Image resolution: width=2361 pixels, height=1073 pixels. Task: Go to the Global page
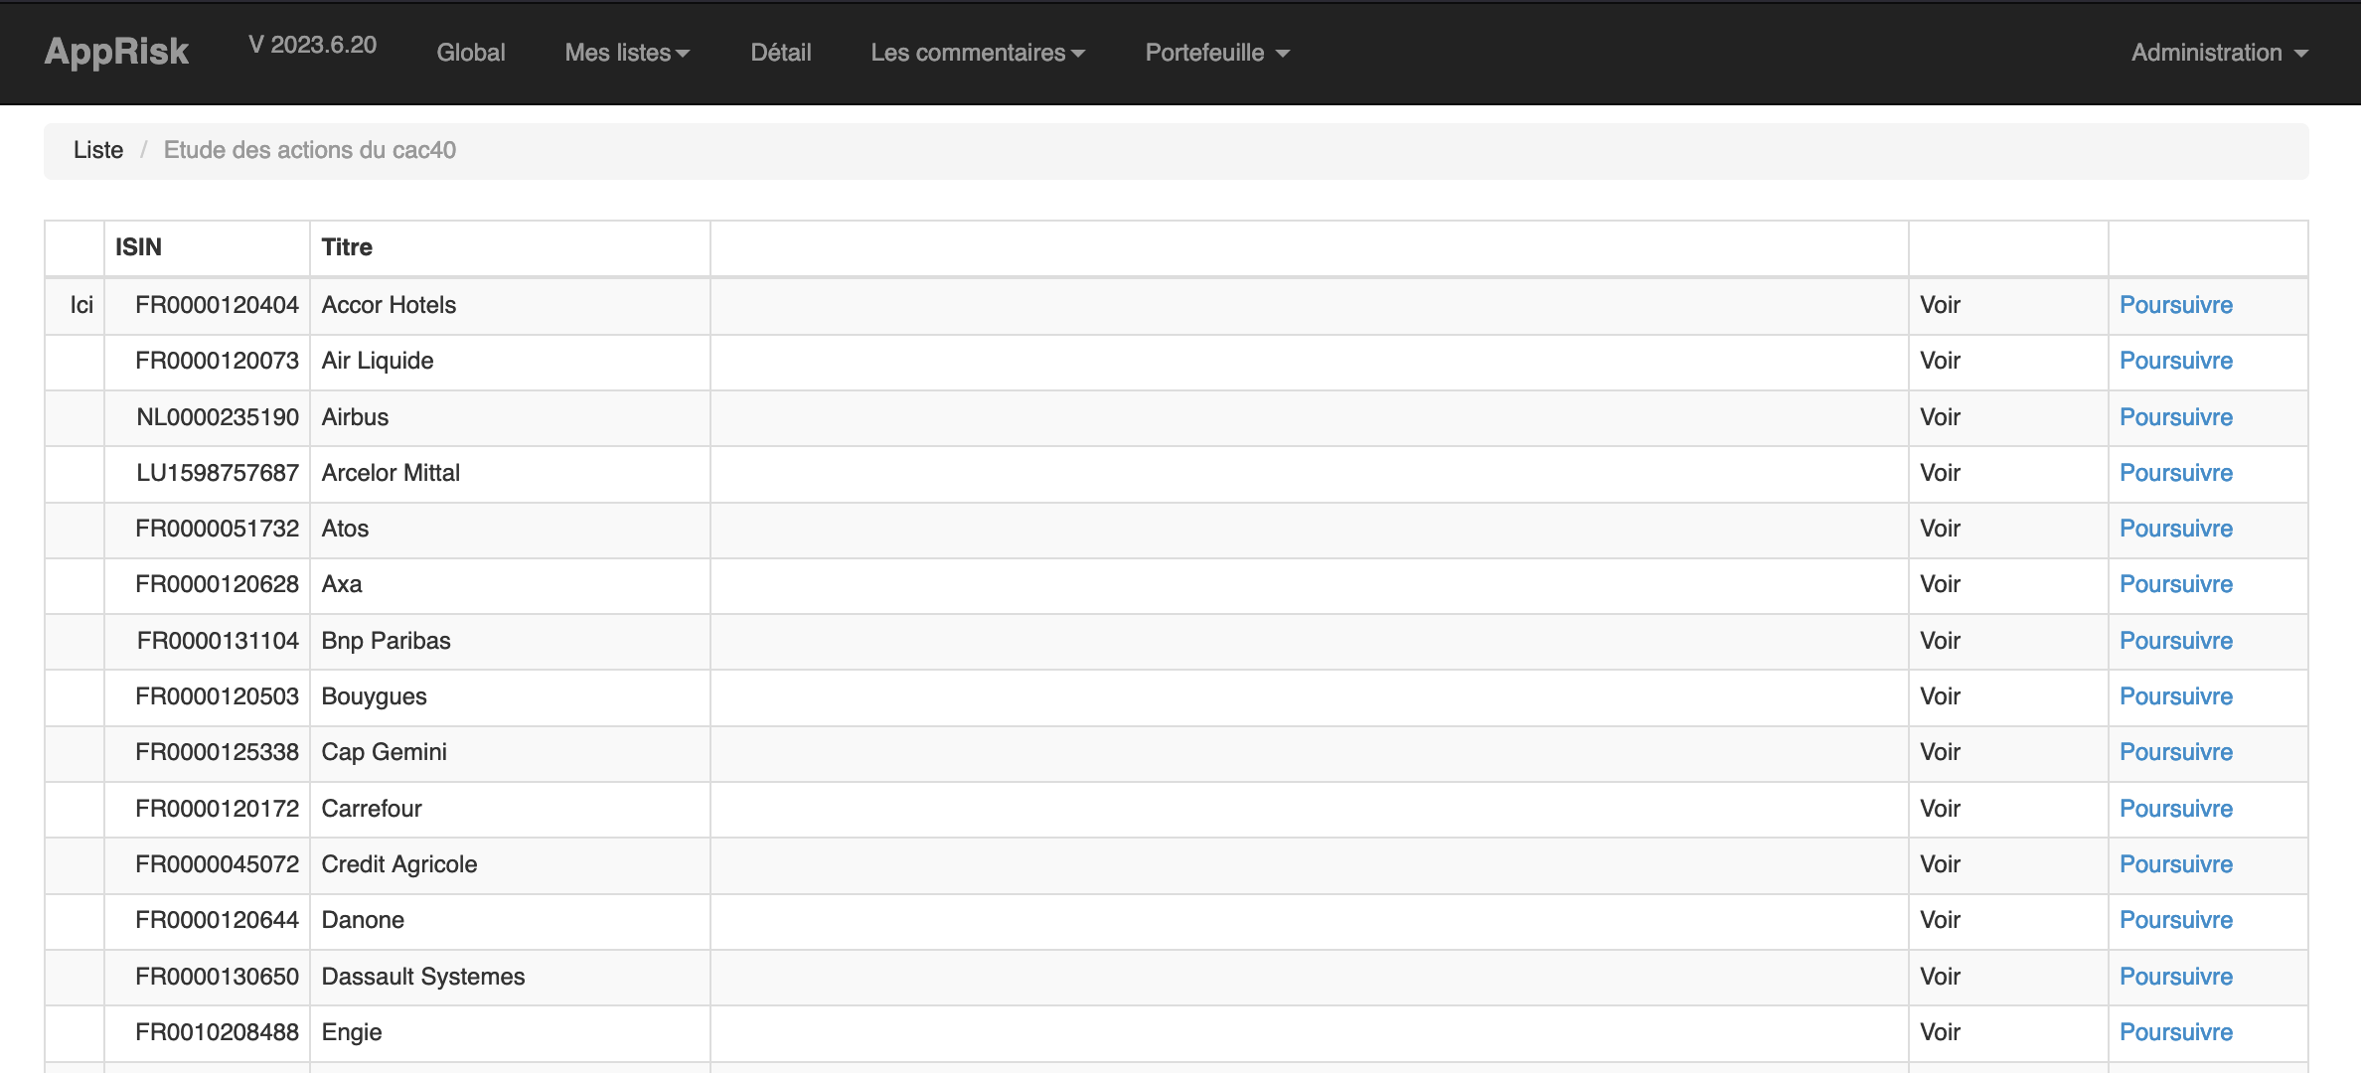pos(471,53)
